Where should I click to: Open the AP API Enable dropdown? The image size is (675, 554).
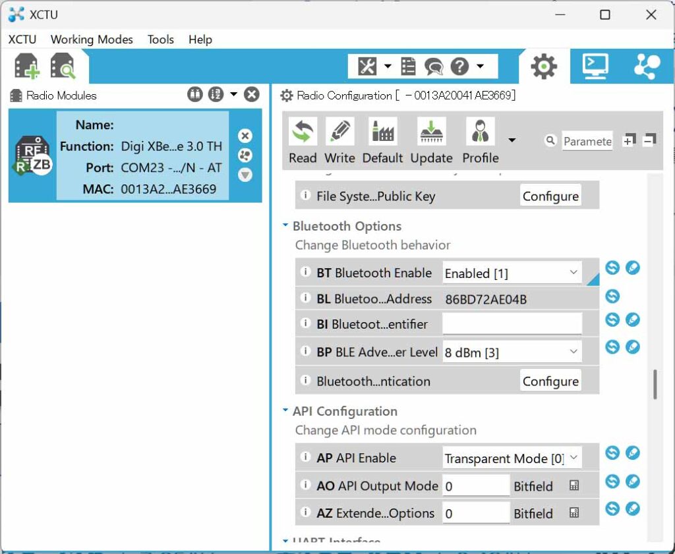[x=512, y=458]
